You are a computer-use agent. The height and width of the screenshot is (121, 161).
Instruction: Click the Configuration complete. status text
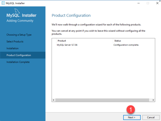click(126, 45)
